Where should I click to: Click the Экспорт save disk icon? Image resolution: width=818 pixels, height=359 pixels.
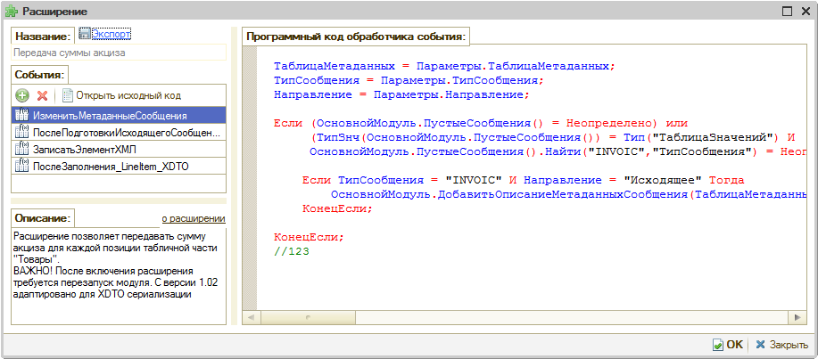[85, 34]
